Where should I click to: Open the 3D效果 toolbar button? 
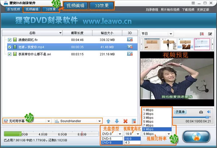51,9
